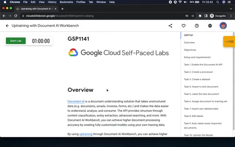Screen dimensions: 235x147
Task: Open the language globe icon
Action: point(210,26)
